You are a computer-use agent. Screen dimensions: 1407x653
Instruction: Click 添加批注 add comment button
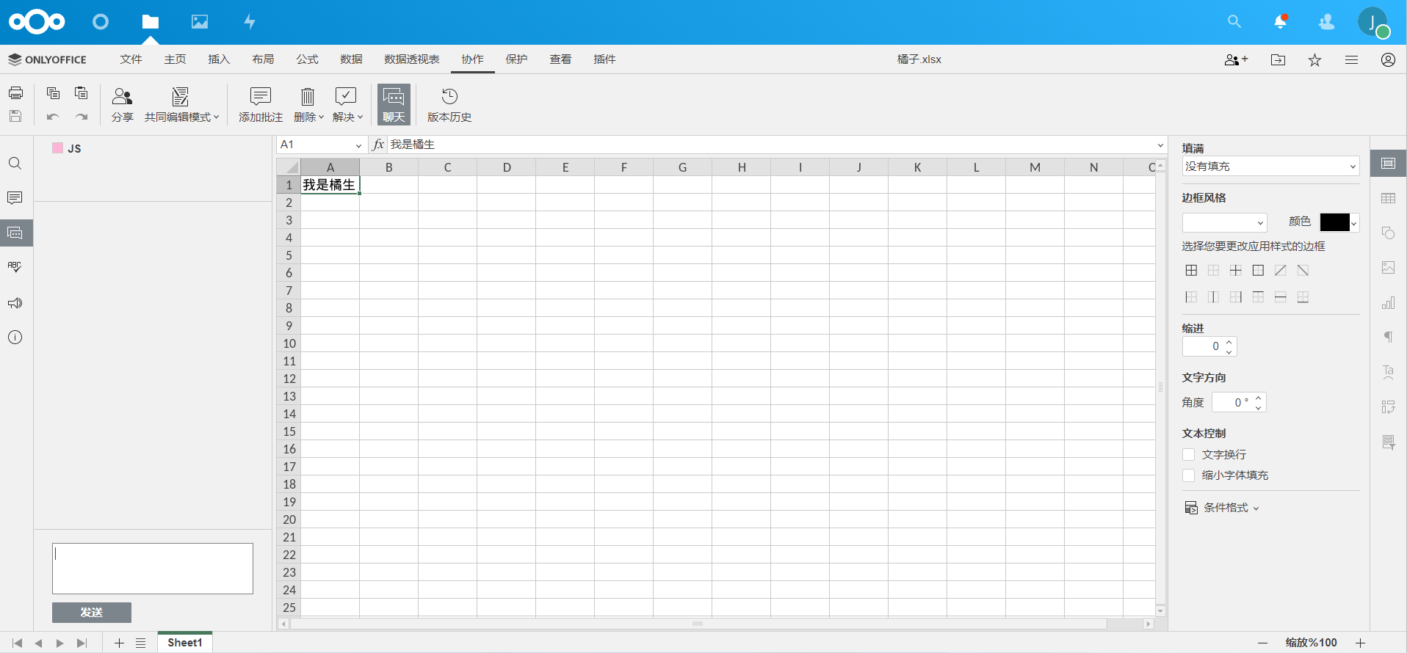[x=261, y=105]
